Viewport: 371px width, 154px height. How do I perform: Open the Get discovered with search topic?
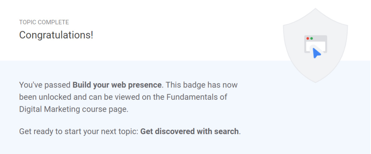pyautogui.click(x=189, y=131)
